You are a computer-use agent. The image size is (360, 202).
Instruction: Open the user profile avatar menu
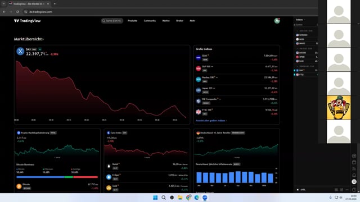pos(277,21)
